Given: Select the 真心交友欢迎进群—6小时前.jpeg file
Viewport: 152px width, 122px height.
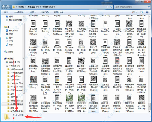Looking at the screenshot, I should [69, 66].
